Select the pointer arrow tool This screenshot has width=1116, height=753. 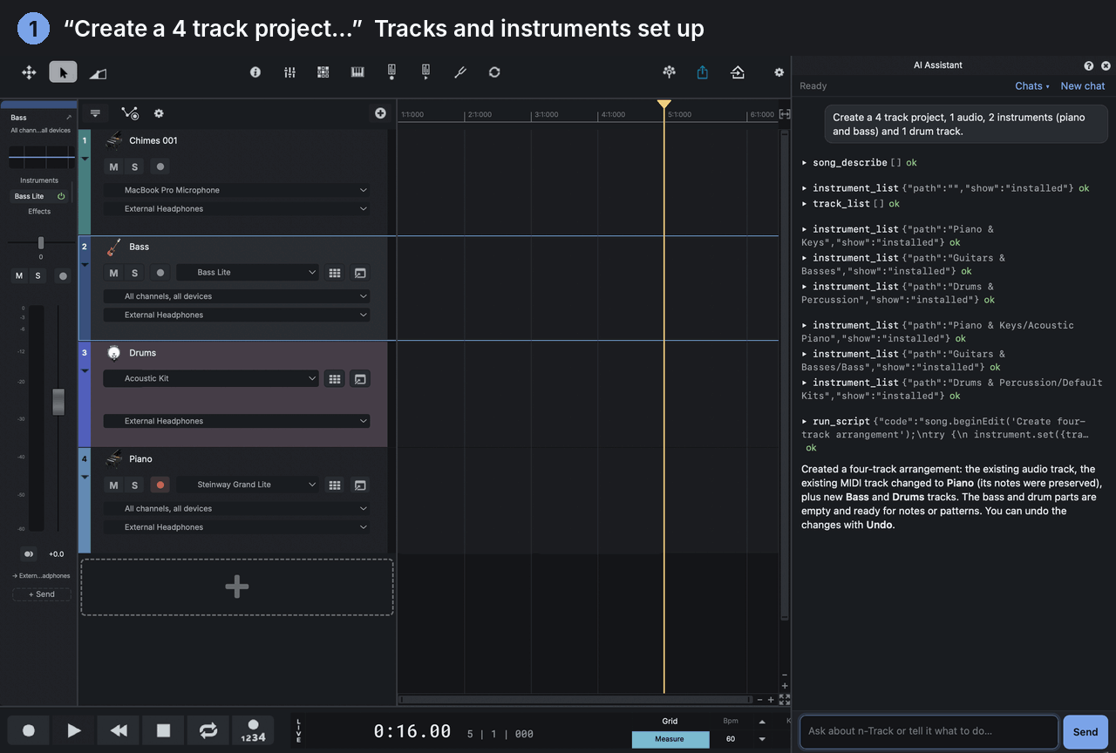coord(63,72)
